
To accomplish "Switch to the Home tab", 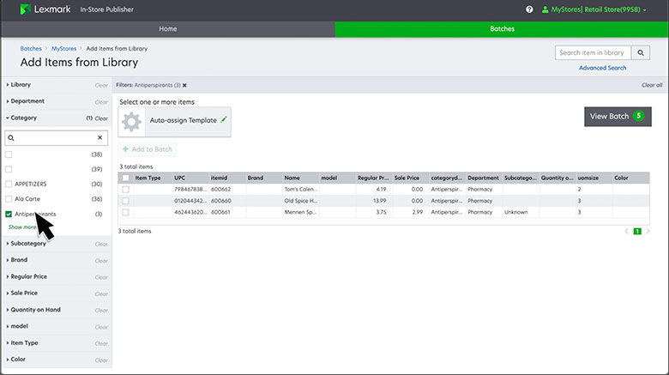I will click(x=167, y=28).
